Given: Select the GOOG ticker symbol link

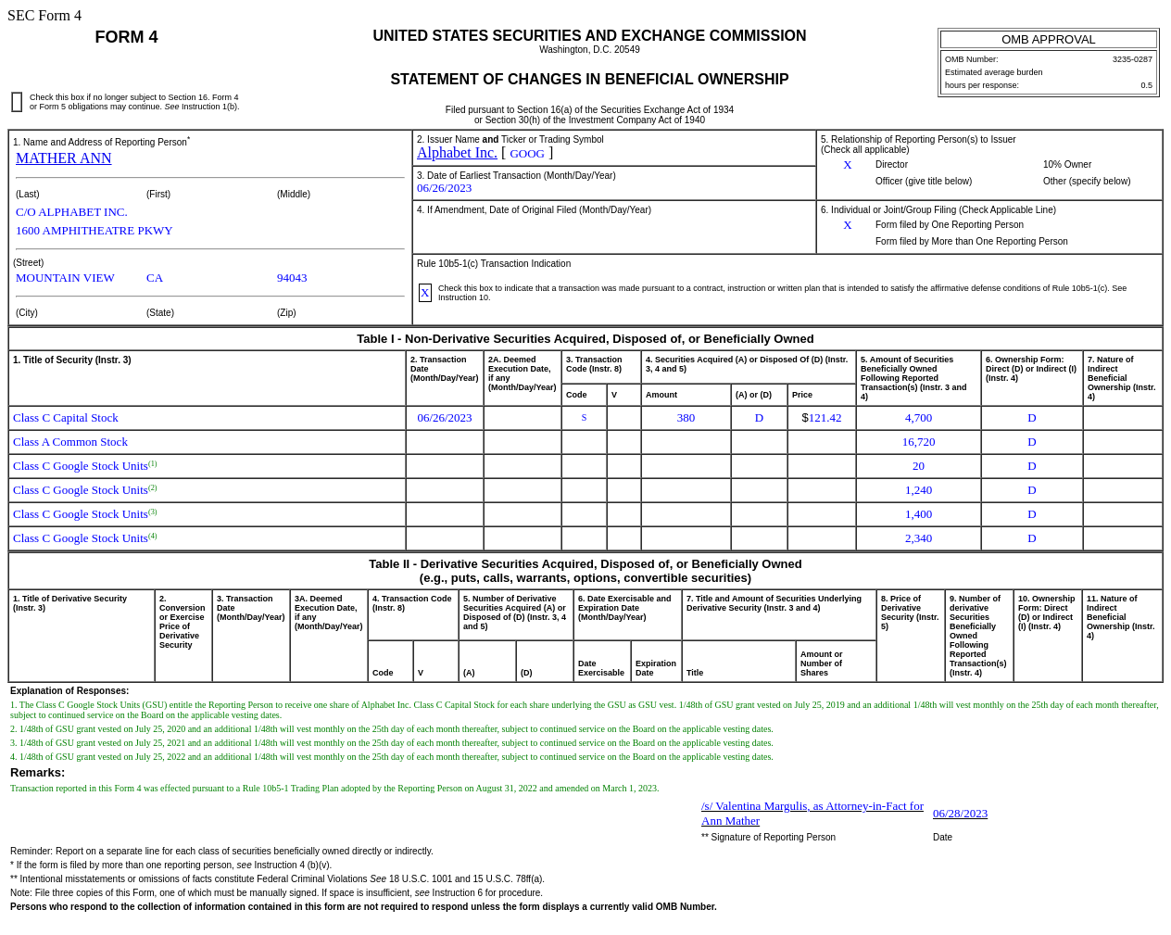Looking at the screenshot, I should [526, 152].
